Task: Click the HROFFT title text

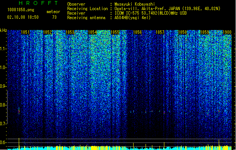Action: click(39, 3)
